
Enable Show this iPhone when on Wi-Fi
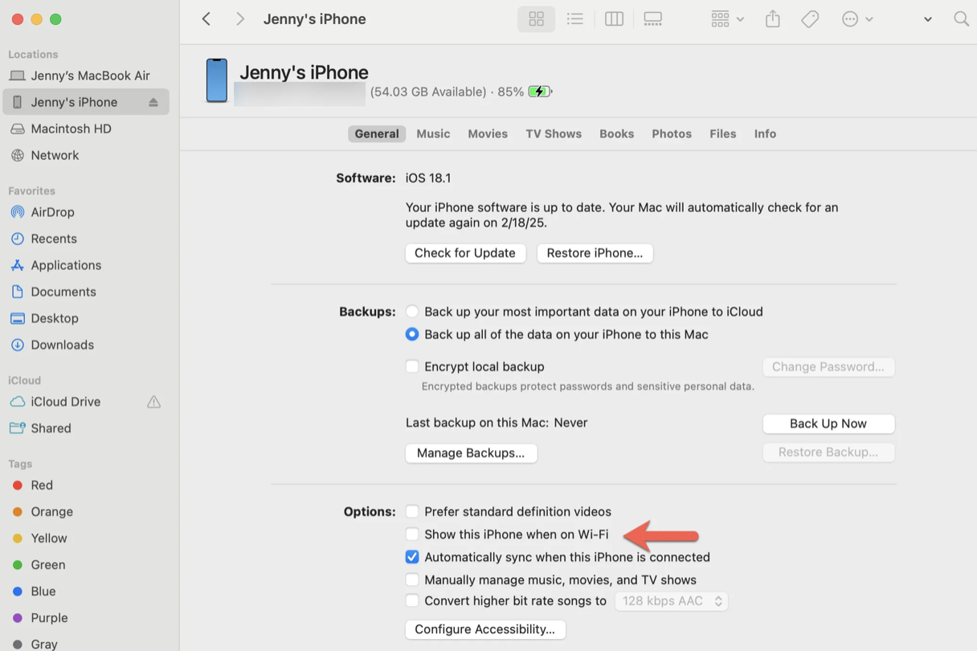click(412, 534)
